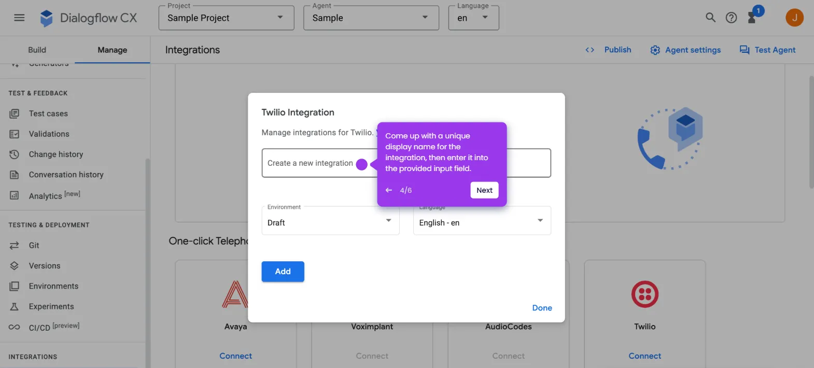Click the Git arrows icon

pyautogui.click(x=15, y=245)
